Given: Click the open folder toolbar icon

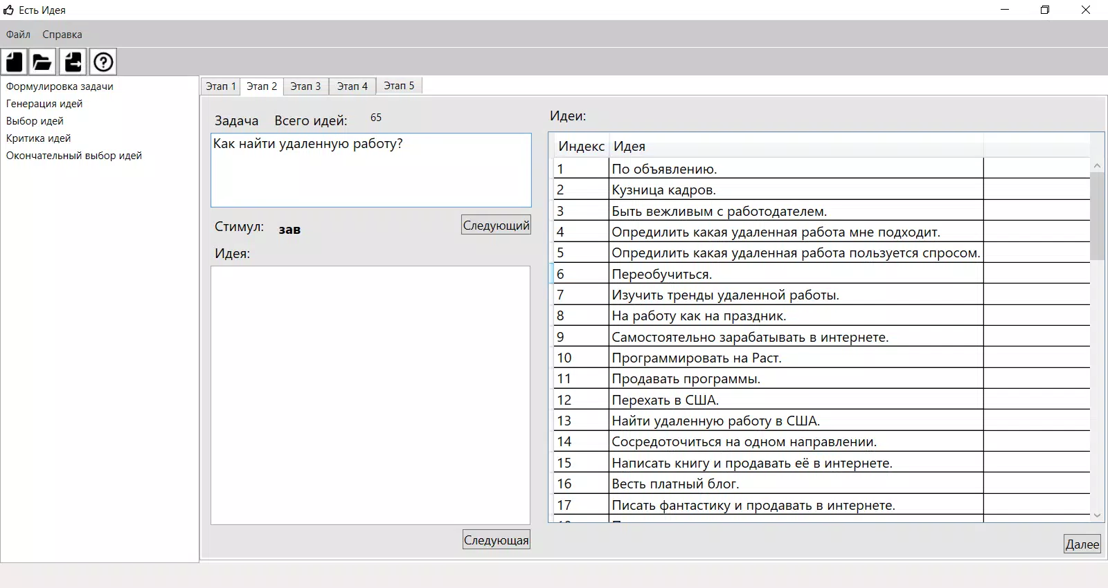Looking at the screenshot, I should (x=43, y=62).
